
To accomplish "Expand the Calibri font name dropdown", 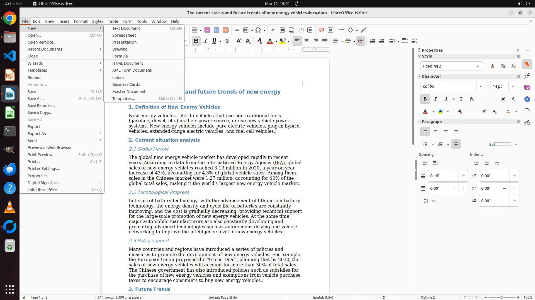I will coord(481,86).
